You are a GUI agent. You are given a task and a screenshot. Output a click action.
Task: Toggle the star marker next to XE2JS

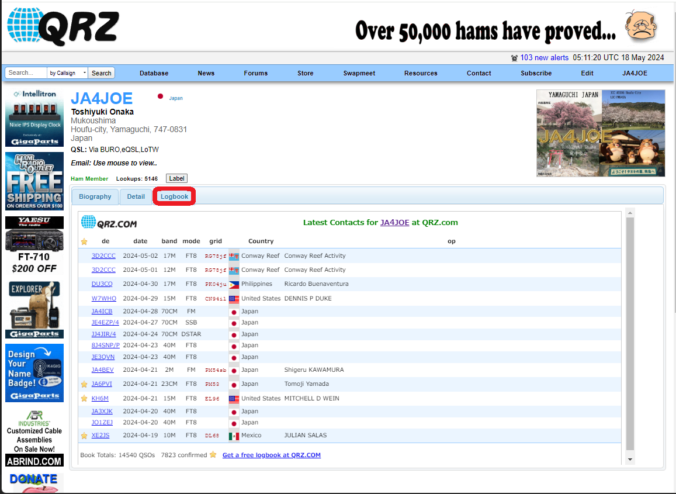point(84,435)
